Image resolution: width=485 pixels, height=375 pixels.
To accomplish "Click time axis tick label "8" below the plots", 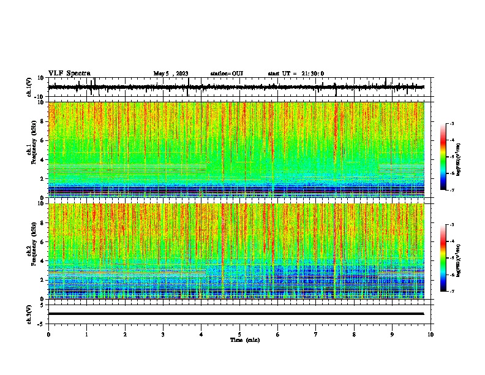I will point(354,335).
